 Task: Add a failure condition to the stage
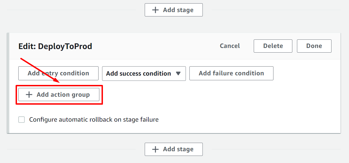click(x=231, y=73)
